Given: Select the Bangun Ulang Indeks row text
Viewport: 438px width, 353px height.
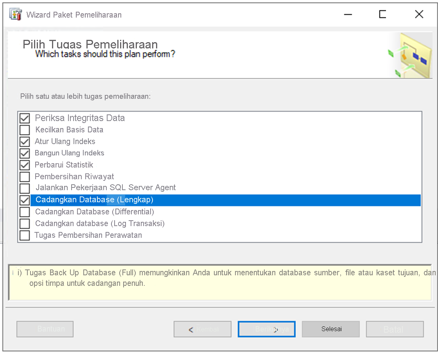Looking at the screenshot, I should (69, 153).
